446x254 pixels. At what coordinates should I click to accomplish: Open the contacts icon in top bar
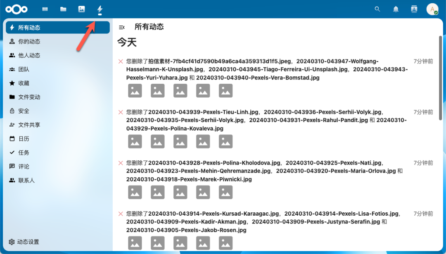[x=414, y=9]
